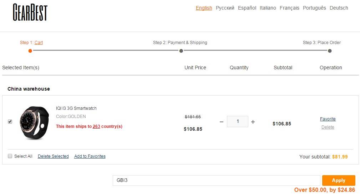
Task: Click the quantity number field
Action: coord(237,122)
